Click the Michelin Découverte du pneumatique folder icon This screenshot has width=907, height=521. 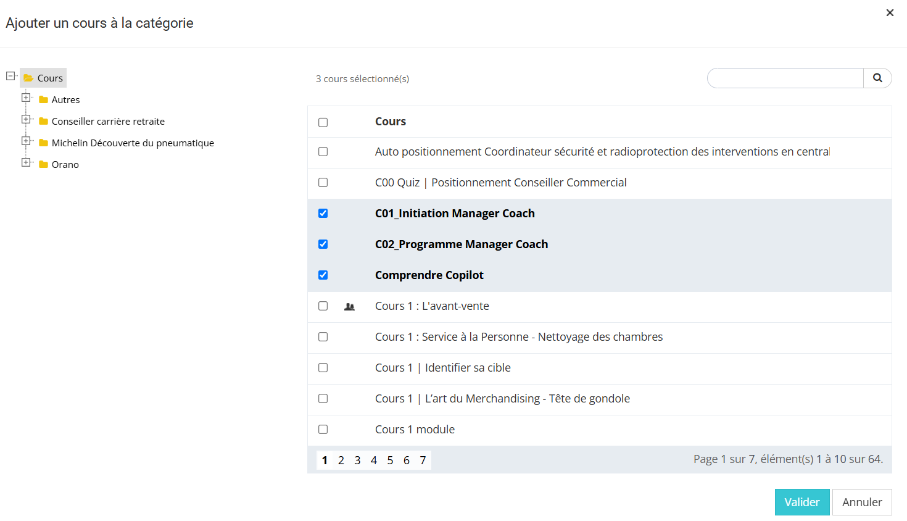point(44,143)
